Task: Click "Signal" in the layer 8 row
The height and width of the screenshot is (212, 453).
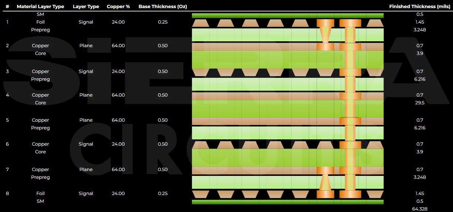Action: [86, 194]
